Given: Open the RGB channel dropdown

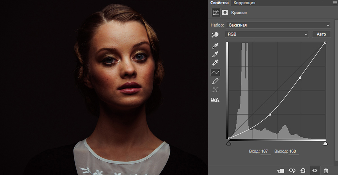Looking at the screenshot, I should 267,34.
